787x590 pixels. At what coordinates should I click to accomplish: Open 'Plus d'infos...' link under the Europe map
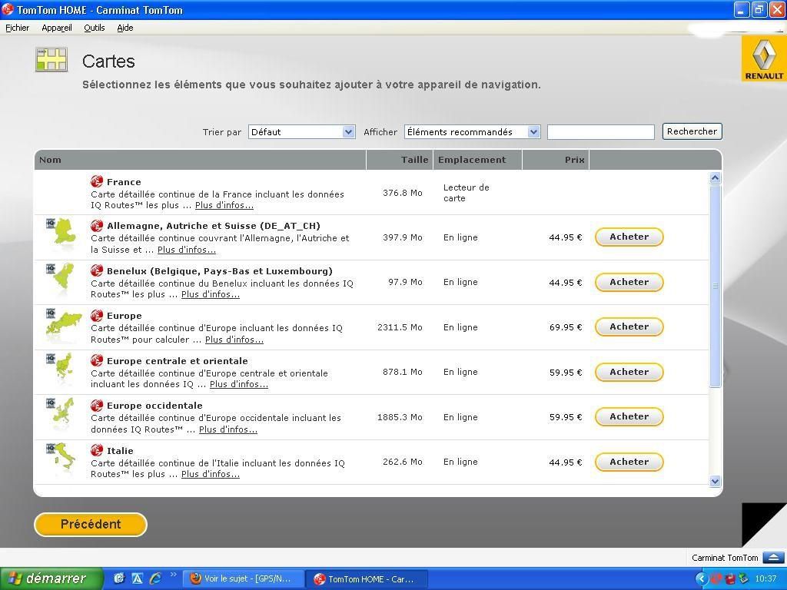[234, 340]
